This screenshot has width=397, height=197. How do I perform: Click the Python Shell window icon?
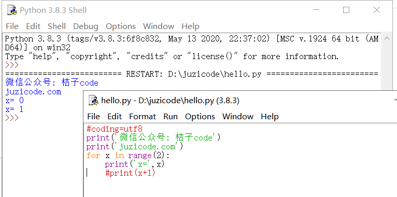click(12, 10)
